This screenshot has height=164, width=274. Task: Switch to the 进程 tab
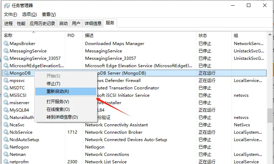[x=8, y=24]
